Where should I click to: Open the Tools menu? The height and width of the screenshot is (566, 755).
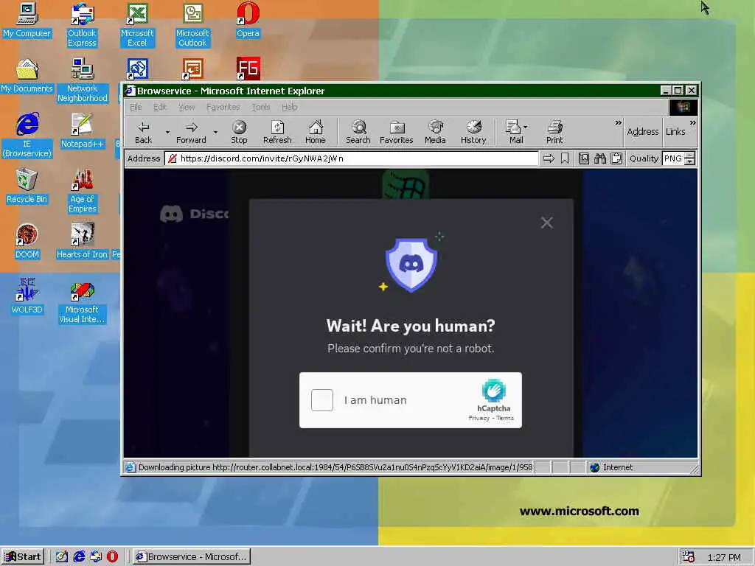point(261,107)
